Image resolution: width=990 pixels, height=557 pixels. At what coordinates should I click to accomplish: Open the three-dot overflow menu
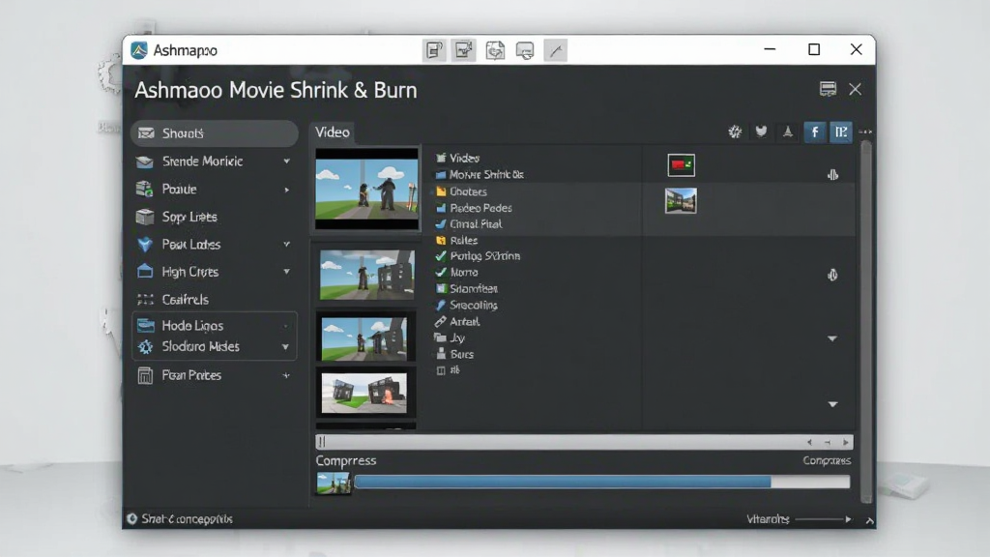865,132
